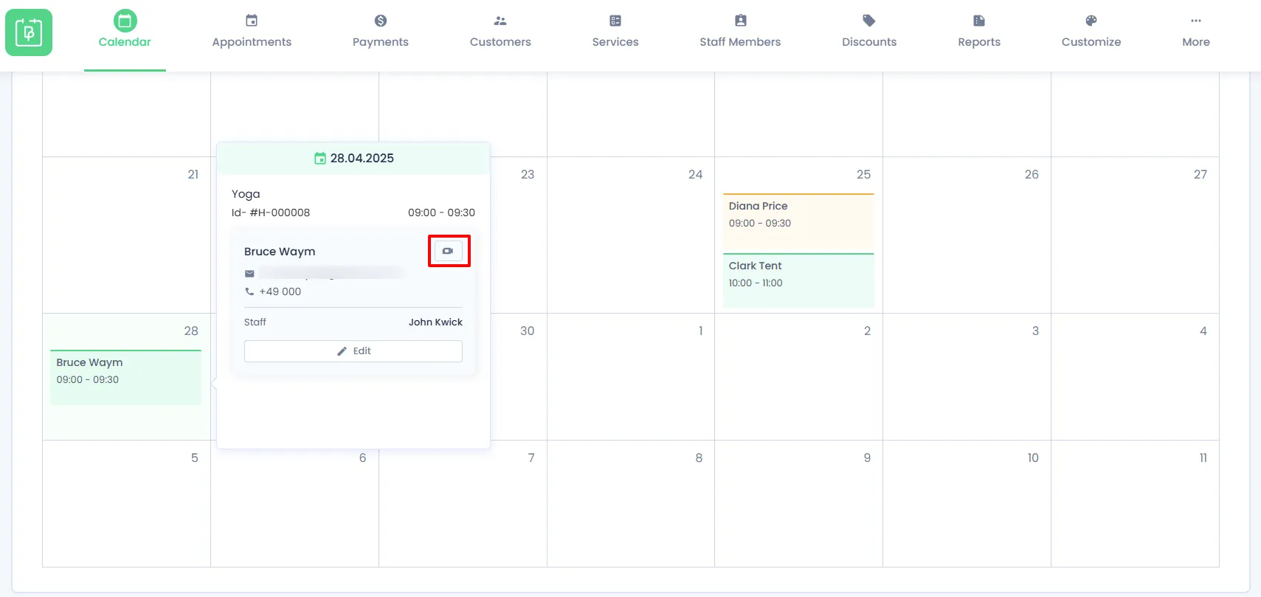Screen dimensions: 1261x597
Task: Click the calendar icon next to 28.04.2025
Action: point(320,158)
